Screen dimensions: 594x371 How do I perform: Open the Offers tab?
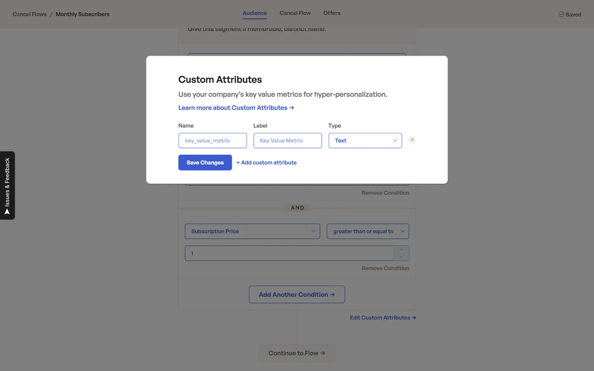coord(332,13)
